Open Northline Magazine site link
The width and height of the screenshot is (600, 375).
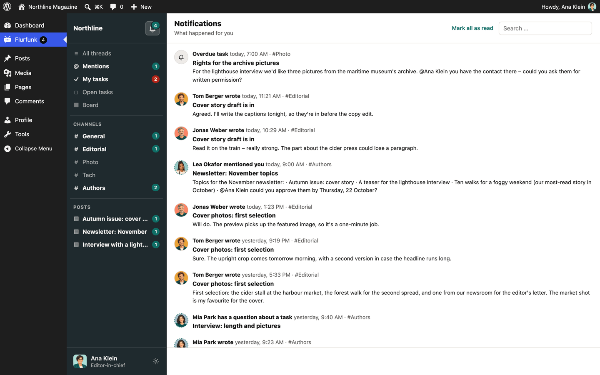pos(47,7)
